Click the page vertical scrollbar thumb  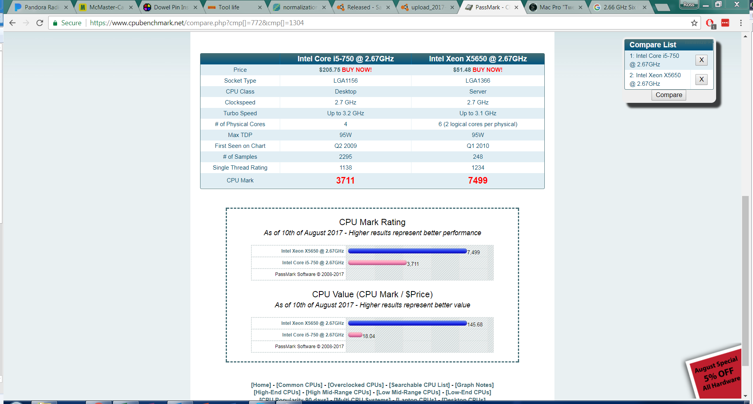(745, 281)
